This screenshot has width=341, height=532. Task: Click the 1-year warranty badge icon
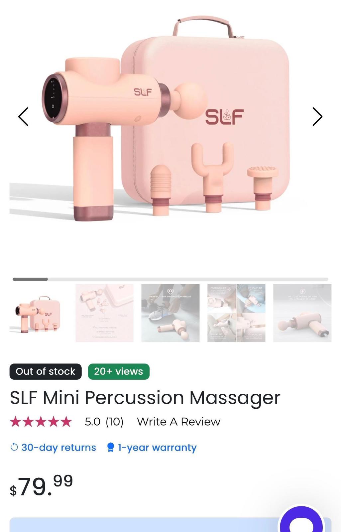111,447
